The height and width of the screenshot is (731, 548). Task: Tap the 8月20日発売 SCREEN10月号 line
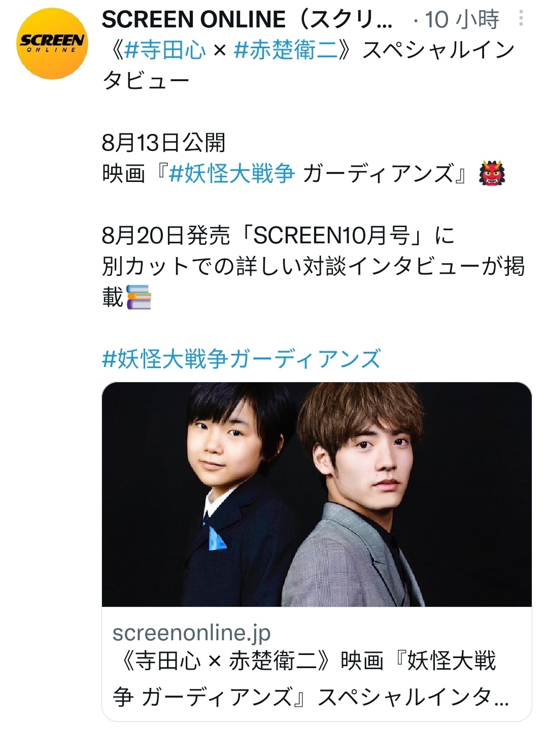279,235
